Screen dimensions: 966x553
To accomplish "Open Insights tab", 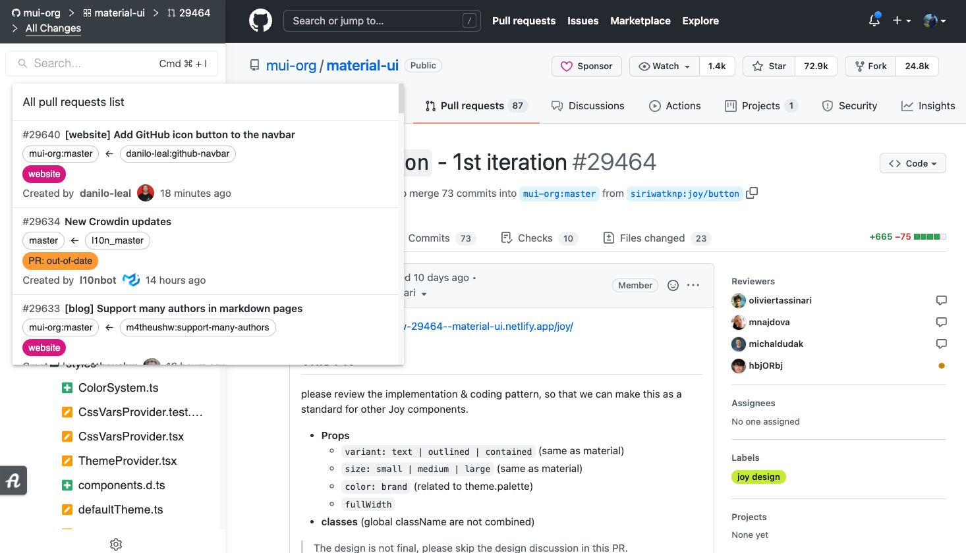I will tap(928, 106).
